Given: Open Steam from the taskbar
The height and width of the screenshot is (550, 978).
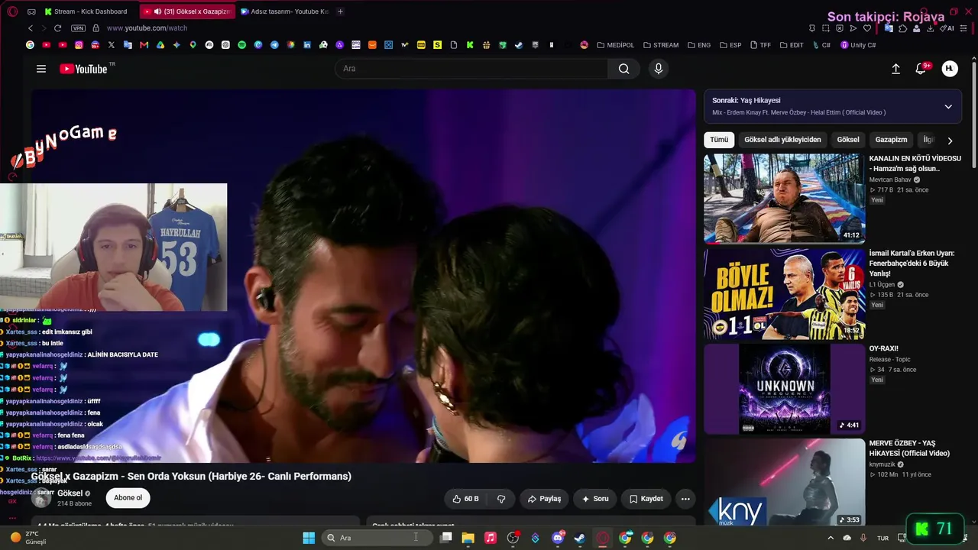Looking at the screenshot, I should point(580,538).
